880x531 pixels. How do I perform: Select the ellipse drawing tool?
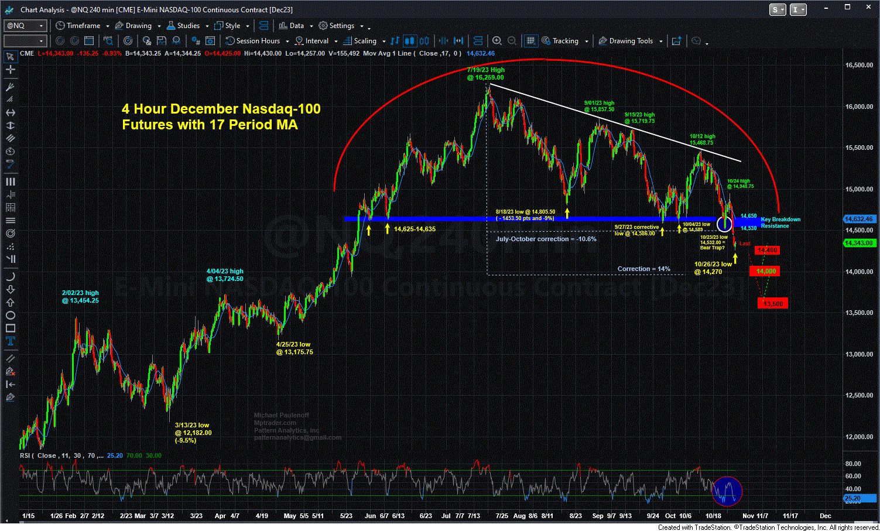tap(10, 316)
